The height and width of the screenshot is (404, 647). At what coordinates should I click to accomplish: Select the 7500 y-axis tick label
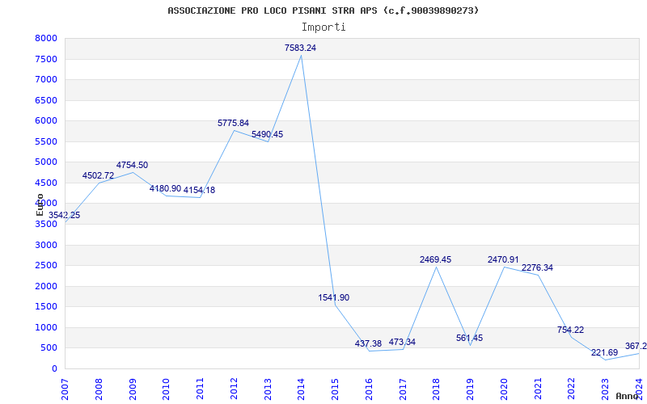pyautogui.click(x=46, y=59)
